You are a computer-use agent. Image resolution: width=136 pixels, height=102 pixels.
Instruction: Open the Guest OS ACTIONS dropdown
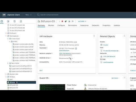click(x=115, y=78)
